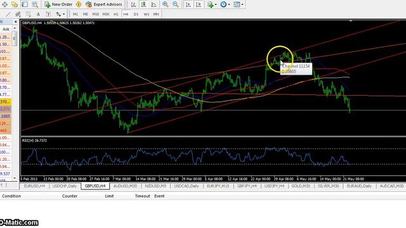The height and width of the screenshot is (228, 406).
Task: Set timeframe to H4
Action: point(126,14)
